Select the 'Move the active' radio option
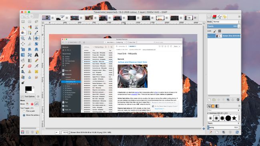 click(x=24, y=115)
